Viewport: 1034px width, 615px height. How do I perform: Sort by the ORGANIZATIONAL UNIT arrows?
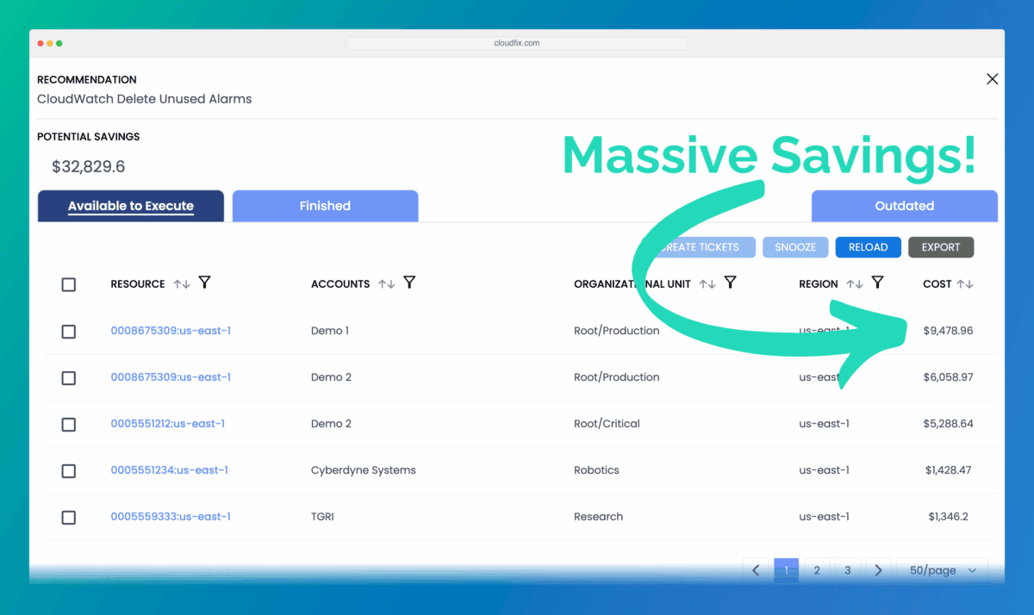pos(707,284)
